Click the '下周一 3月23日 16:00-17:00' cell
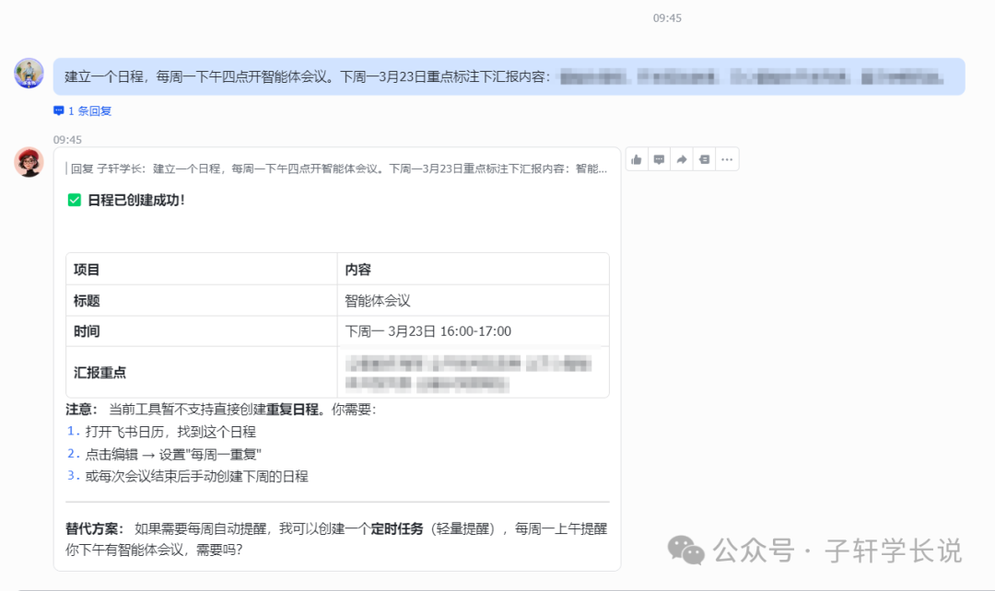Screen dimensions: 995x591 (474, 331)
